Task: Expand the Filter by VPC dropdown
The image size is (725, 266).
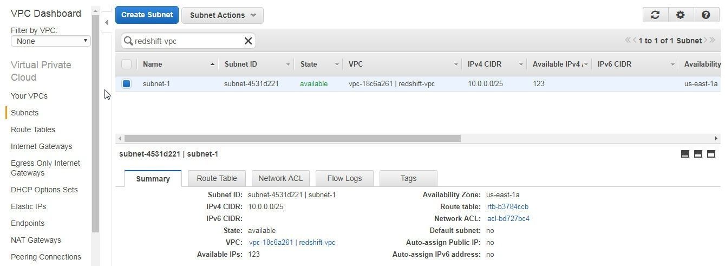Action: (51, 41)
